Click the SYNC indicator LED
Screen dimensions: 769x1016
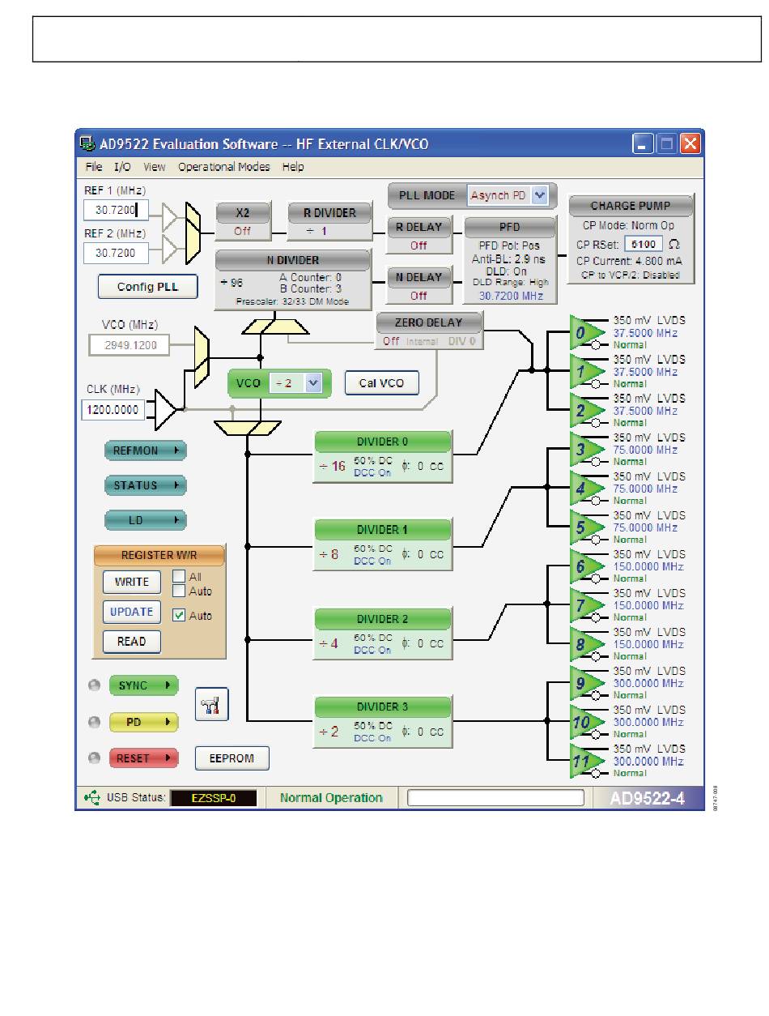coord(95,685)
